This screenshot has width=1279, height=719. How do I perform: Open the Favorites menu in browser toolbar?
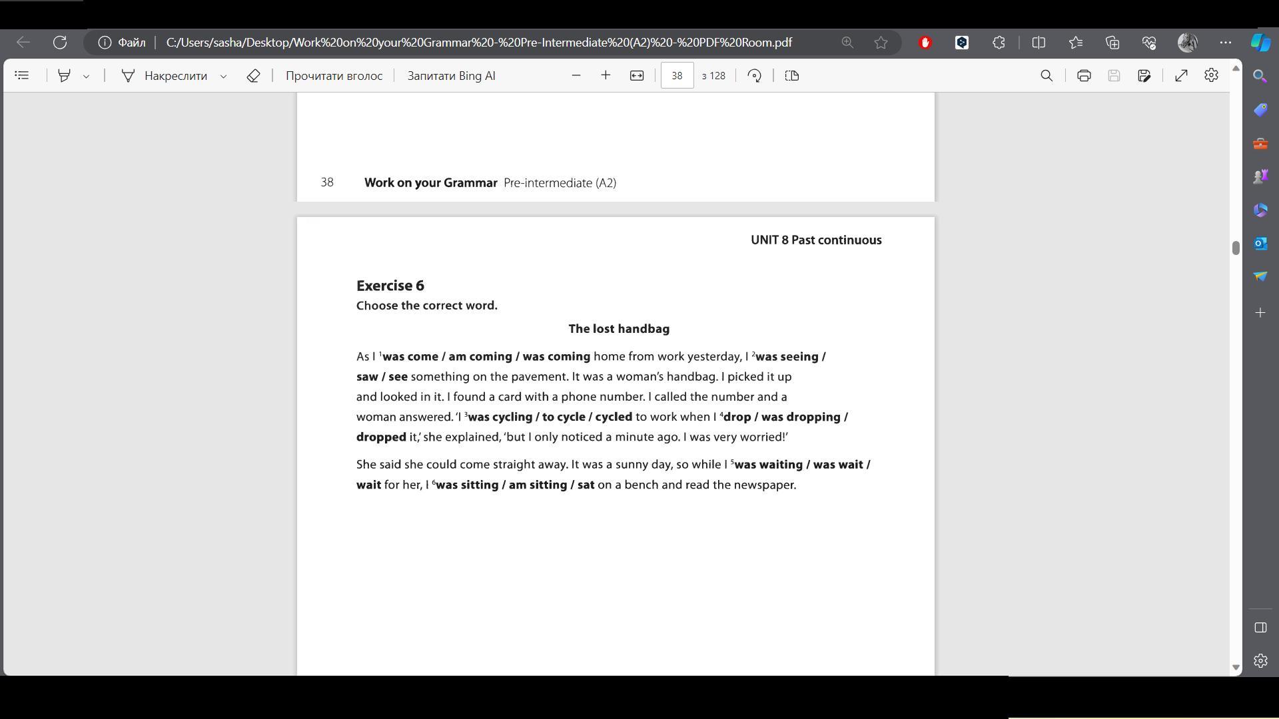click(x=1076, y=43)
